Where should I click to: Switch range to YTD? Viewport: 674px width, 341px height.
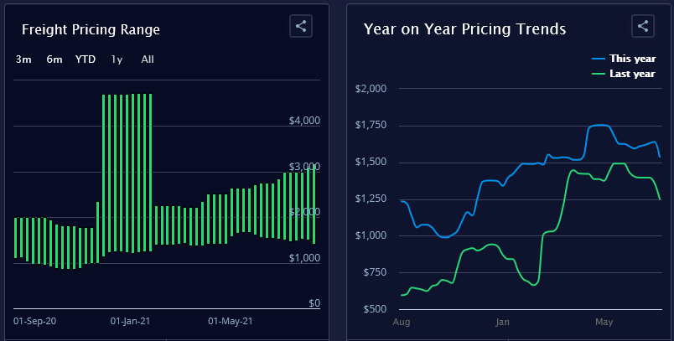coord(86,59)
